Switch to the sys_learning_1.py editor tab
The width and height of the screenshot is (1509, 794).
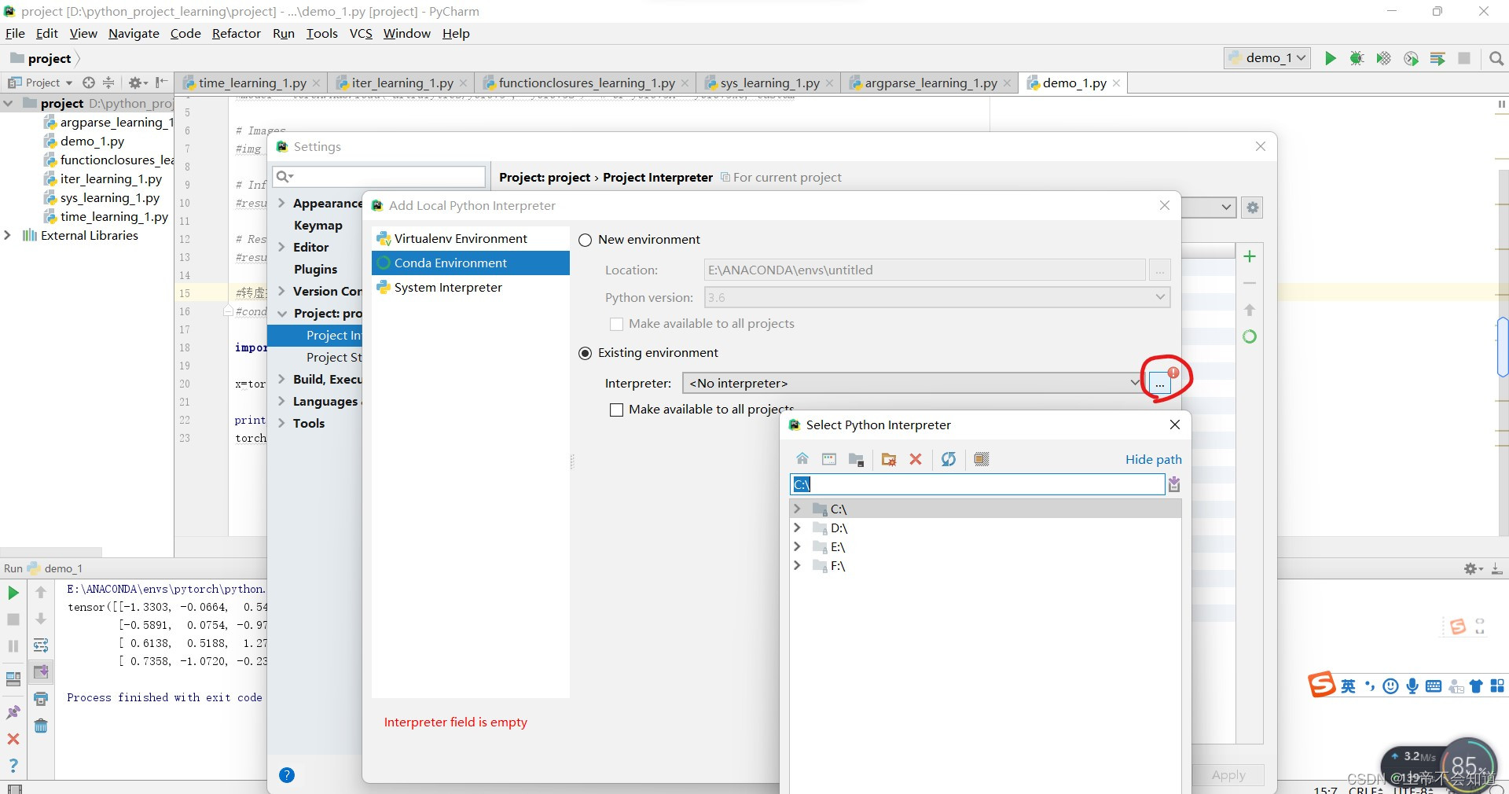coord(769,83)
